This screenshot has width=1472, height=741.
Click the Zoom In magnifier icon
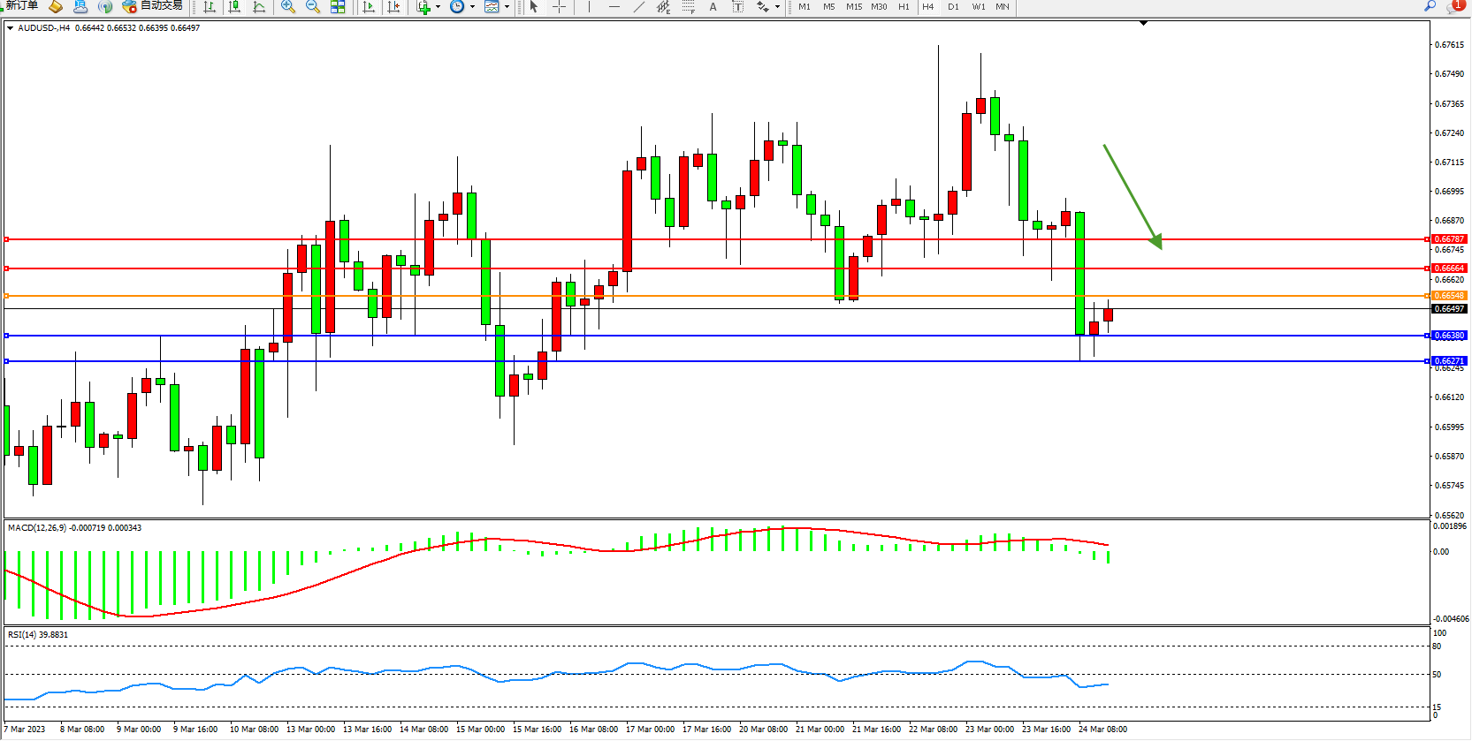tap(287, 7)
